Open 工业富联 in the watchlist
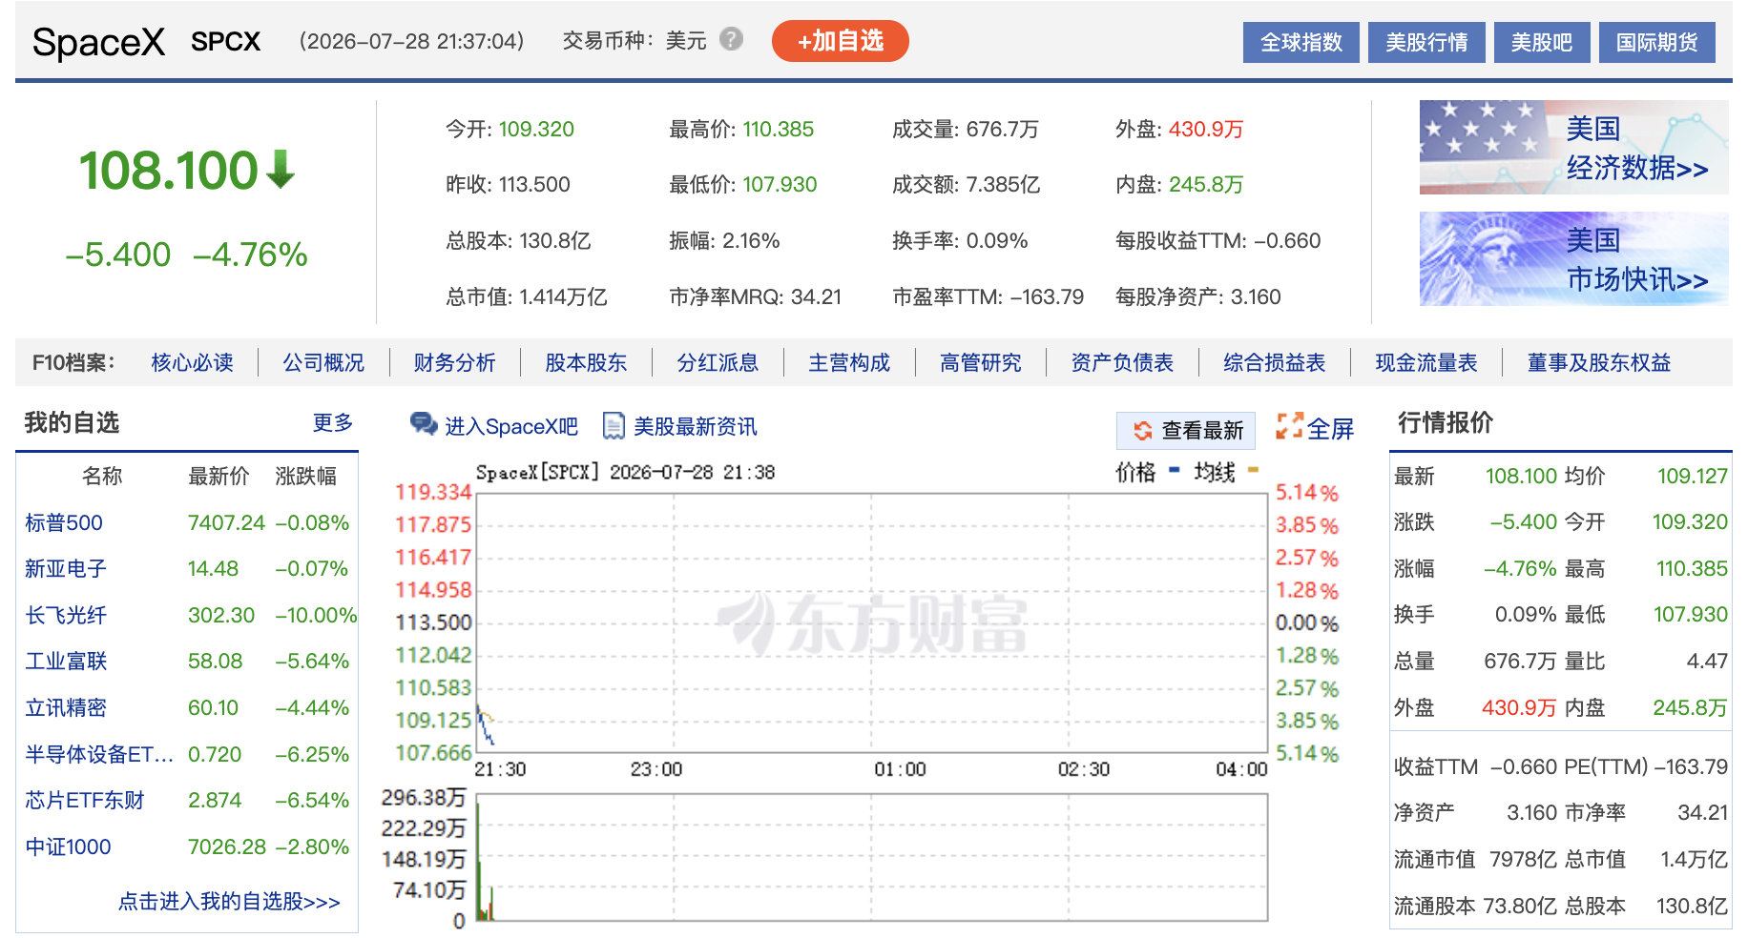 [x=66, y=662]
